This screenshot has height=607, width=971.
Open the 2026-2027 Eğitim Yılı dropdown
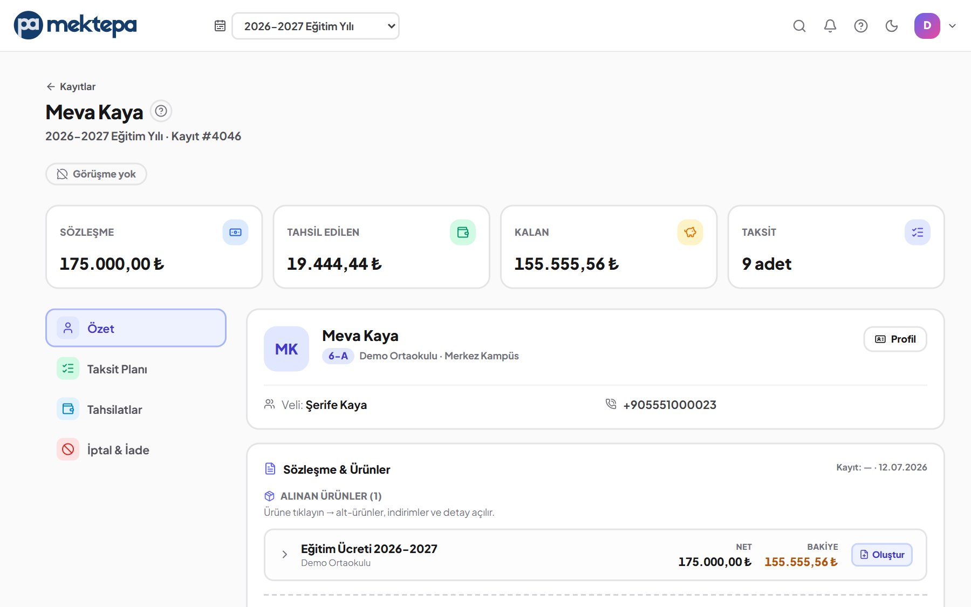[x=316, y=26]
